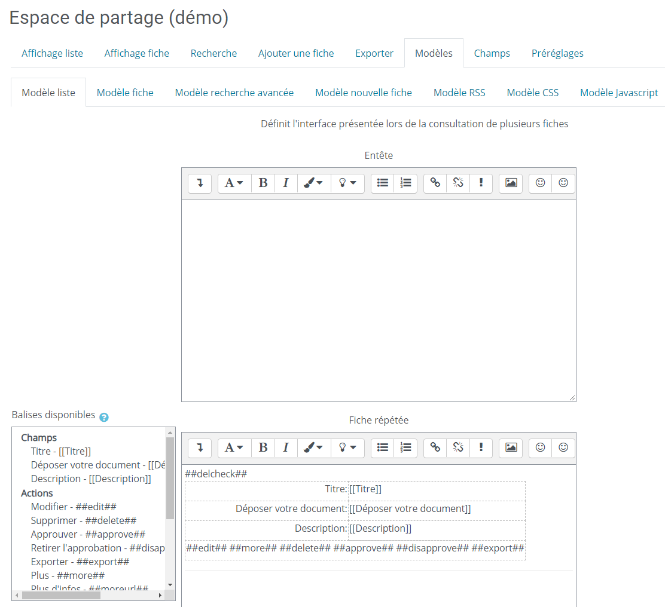This screenshot has height=607, width=665.
Task: Select tag Déposer votre document
Action: [x=98, y=465]
